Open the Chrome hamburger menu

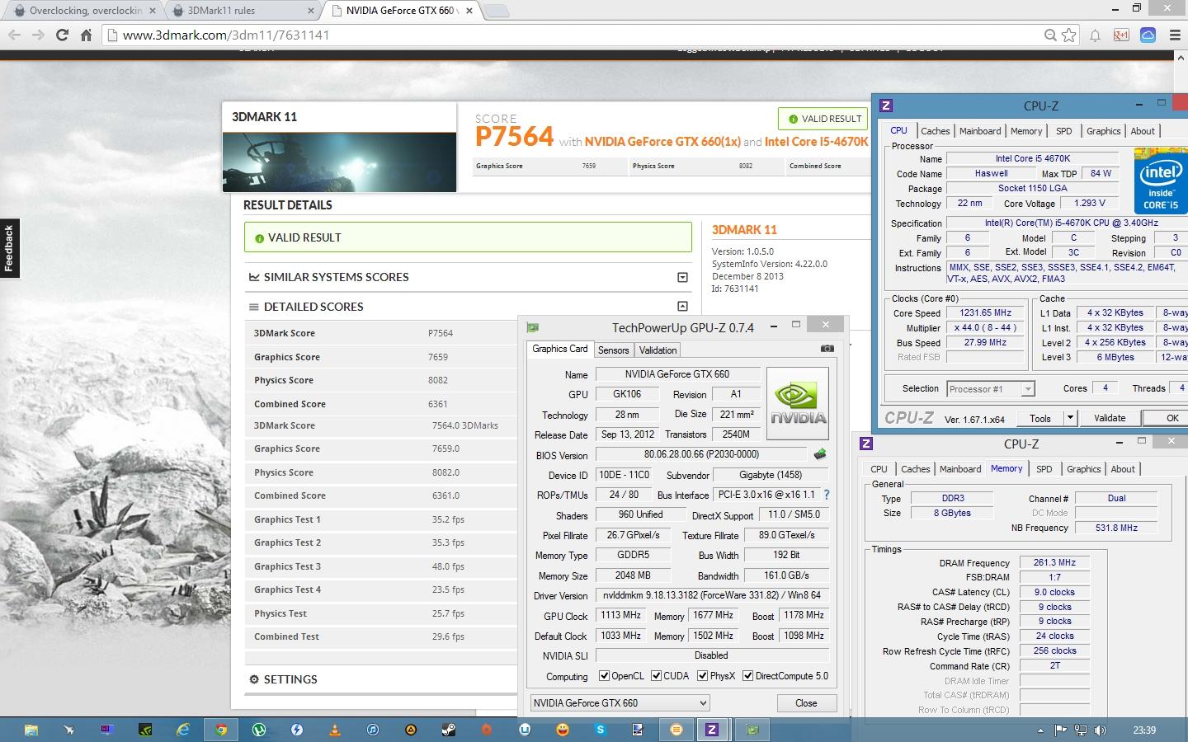click(x=1174, y=35)
